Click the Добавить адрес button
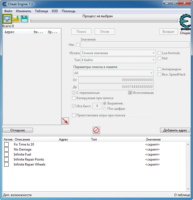The width and height of the screenshot is (193, 200). tap(175, 130)
